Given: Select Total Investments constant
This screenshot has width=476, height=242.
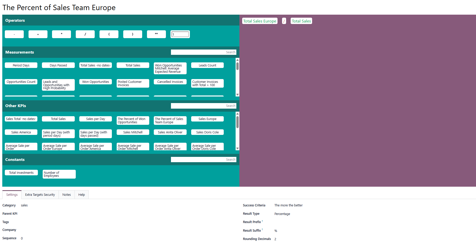Looking at the screenshot, I should tap(21, 173).
